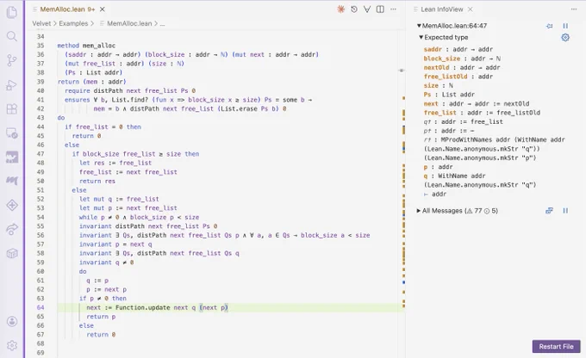Open the cube-shaped extension view in activity bar

tap(12, 254)
